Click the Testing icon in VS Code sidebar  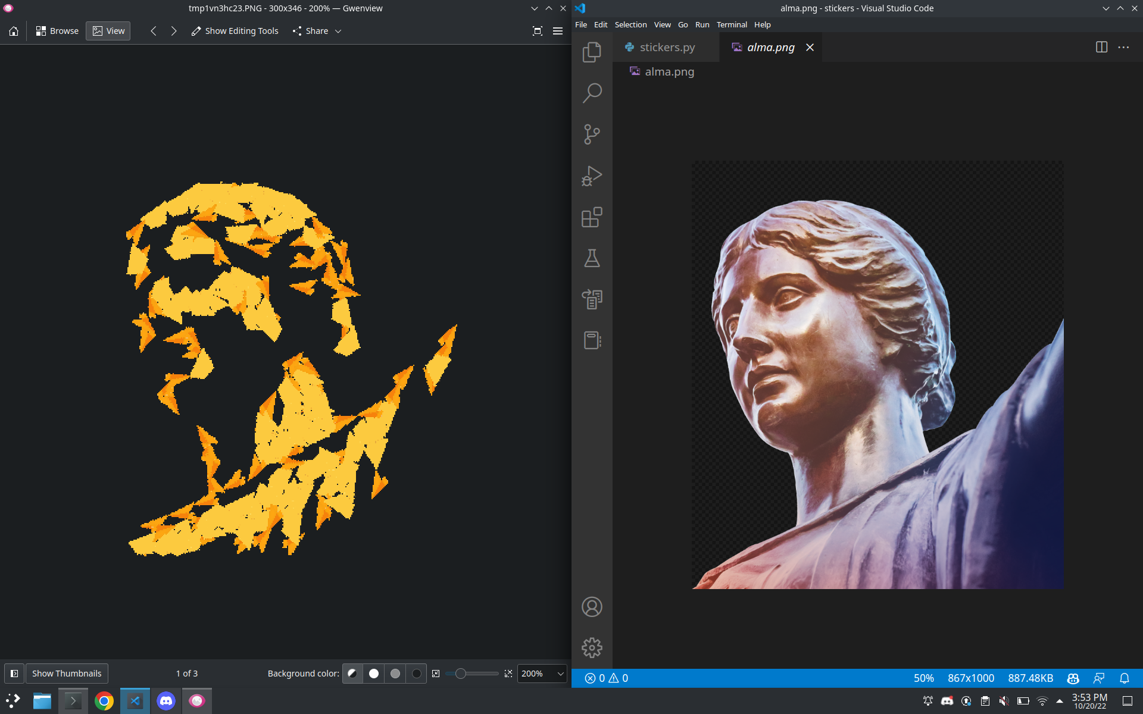(x=592, y=258)
